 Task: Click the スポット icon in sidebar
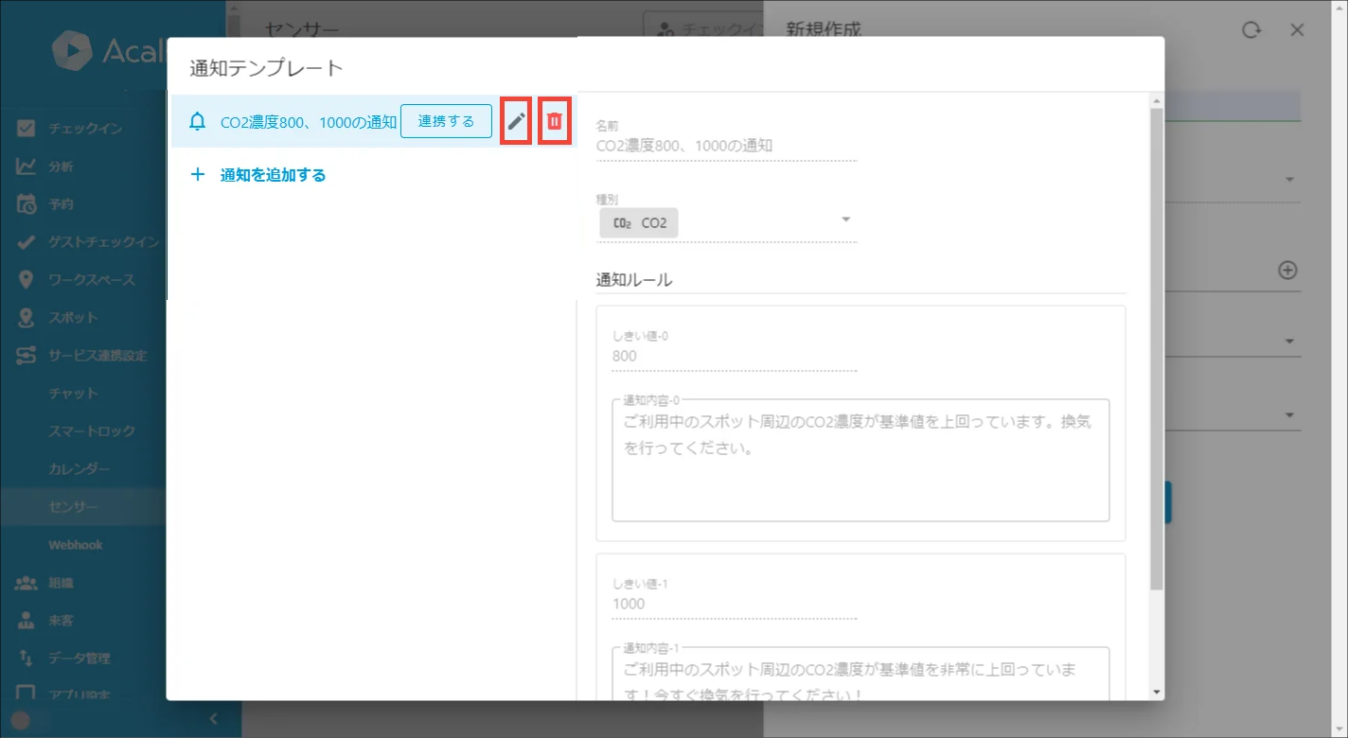click(x=27, y=318)
